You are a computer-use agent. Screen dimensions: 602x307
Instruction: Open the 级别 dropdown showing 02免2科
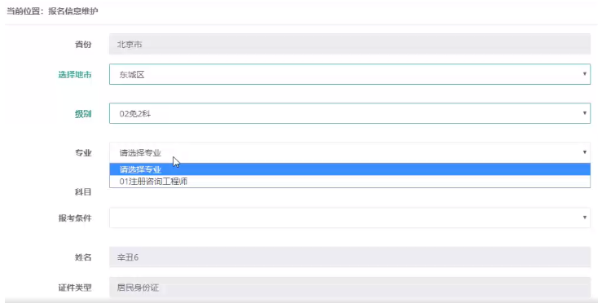pos(349,113)
